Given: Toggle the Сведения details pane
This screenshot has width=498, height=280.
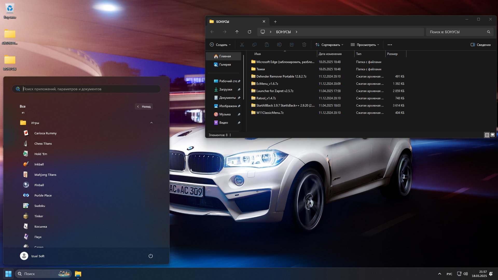Looking at the screenshot, I should click(x=481, y=45).
